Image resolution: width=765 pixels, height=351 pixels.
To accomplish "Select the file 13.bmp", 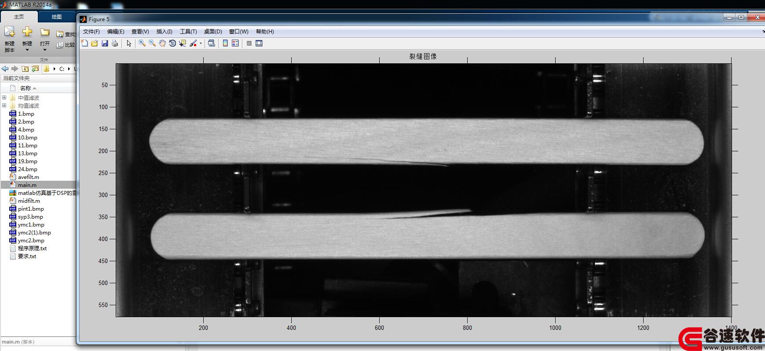I will [27, 154].
